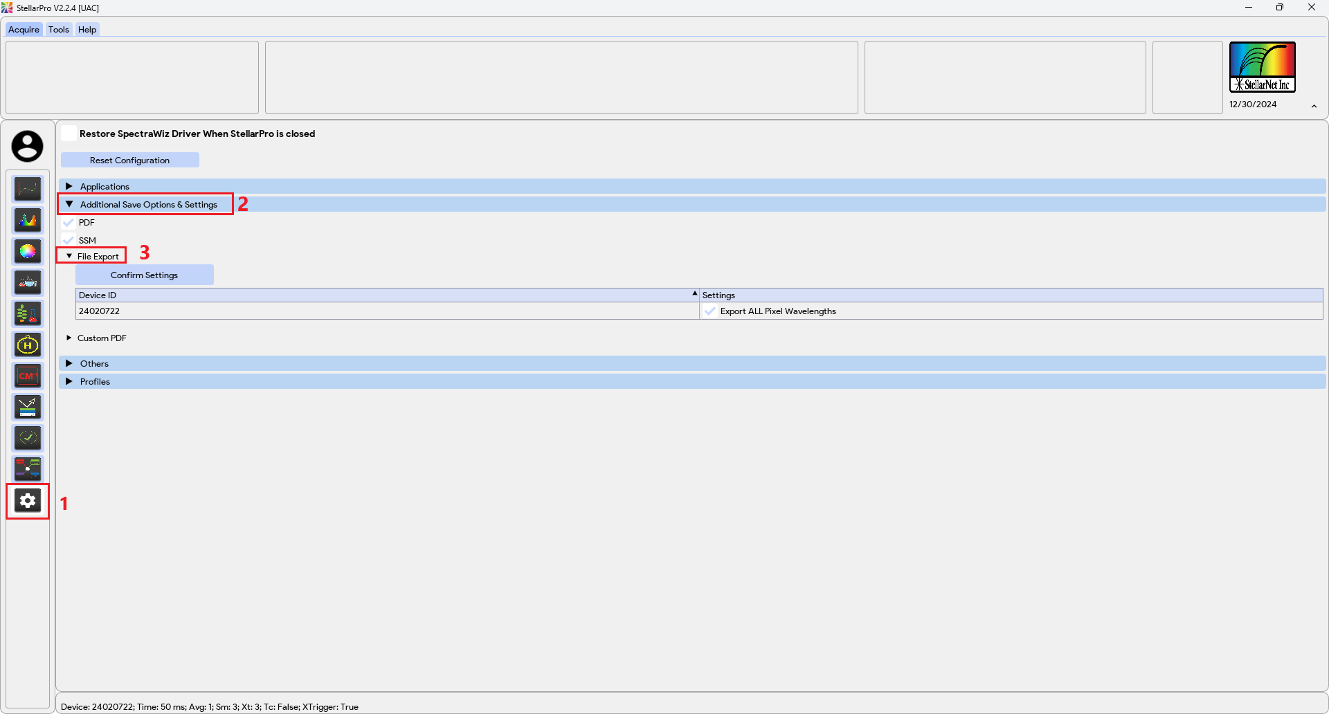Disable the SSM save option
Screen dimensions: 1329x714
pos(69,240)
